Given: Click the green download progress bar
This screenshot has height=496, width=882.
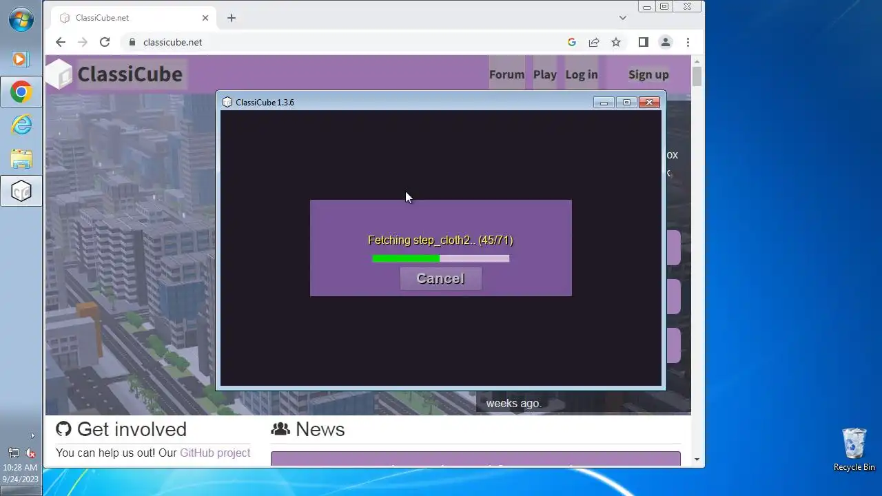Looking at the screenshot, I should (441, 258).
